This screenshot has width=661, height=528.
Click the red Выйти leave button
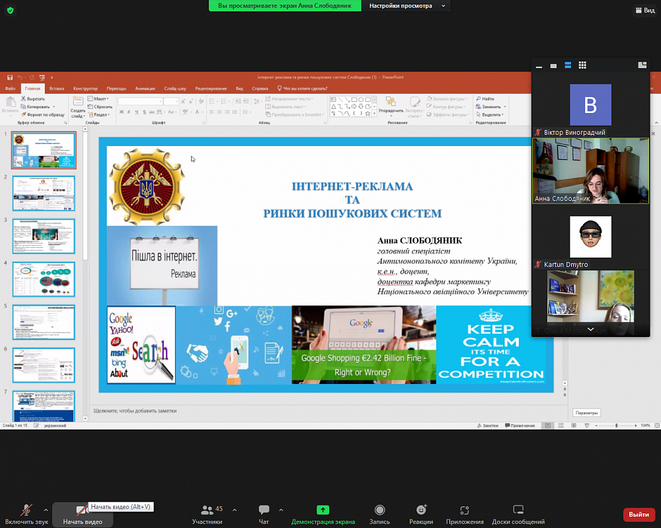click(639, 515)
